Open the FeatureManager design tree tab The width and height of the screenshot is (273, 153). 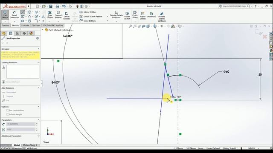coord(4,33)
